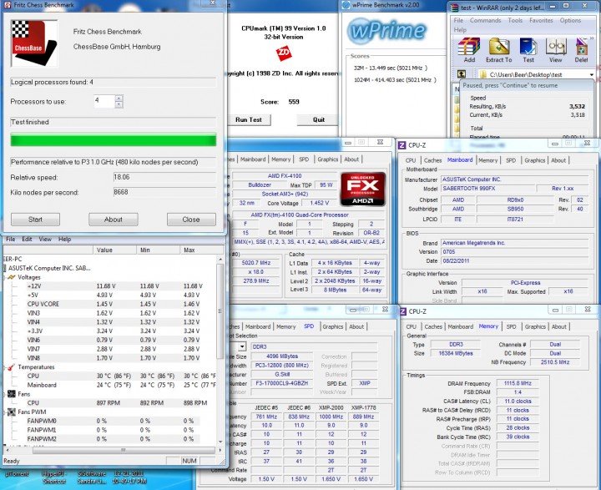Image resolution: width=601 pixels, height=490 pixels.
Task: Click the Fritz Chess Benchmark title bar icon
Action: tap(7, 5)
